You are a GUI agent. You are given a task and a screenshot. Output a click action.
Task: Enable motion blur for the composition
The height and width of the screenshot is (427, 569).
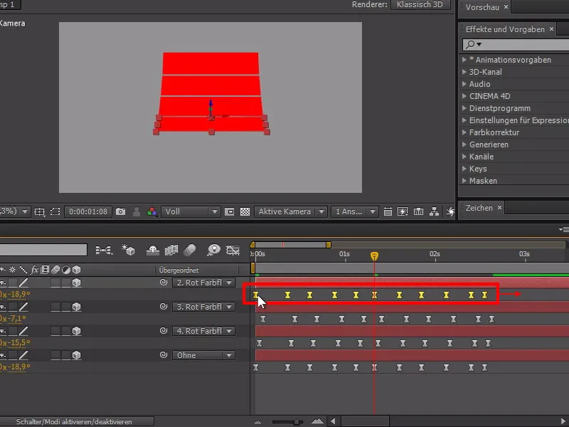tap(190, 250)
